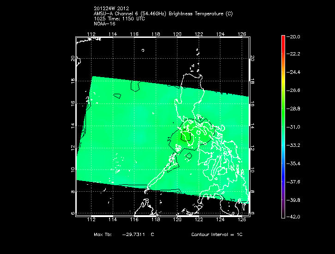Select longitude 126 on the bottom axis
Viewport: 335px width, 254px height.
[242, 219]
